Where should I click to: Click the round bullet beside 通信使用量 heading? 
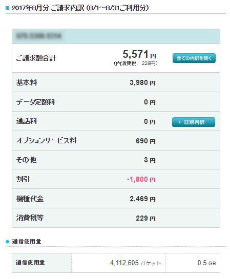[7, 242]
